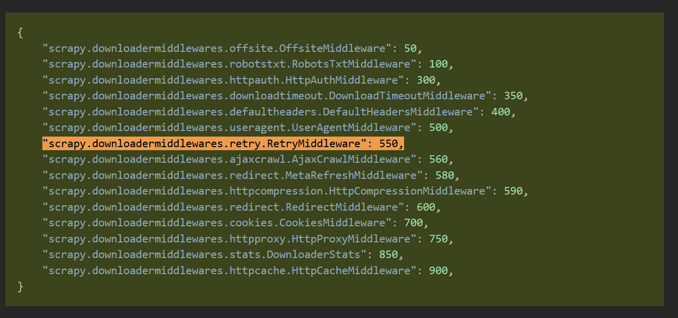Click the DefaultHeadersMiddleware key string

260,112
